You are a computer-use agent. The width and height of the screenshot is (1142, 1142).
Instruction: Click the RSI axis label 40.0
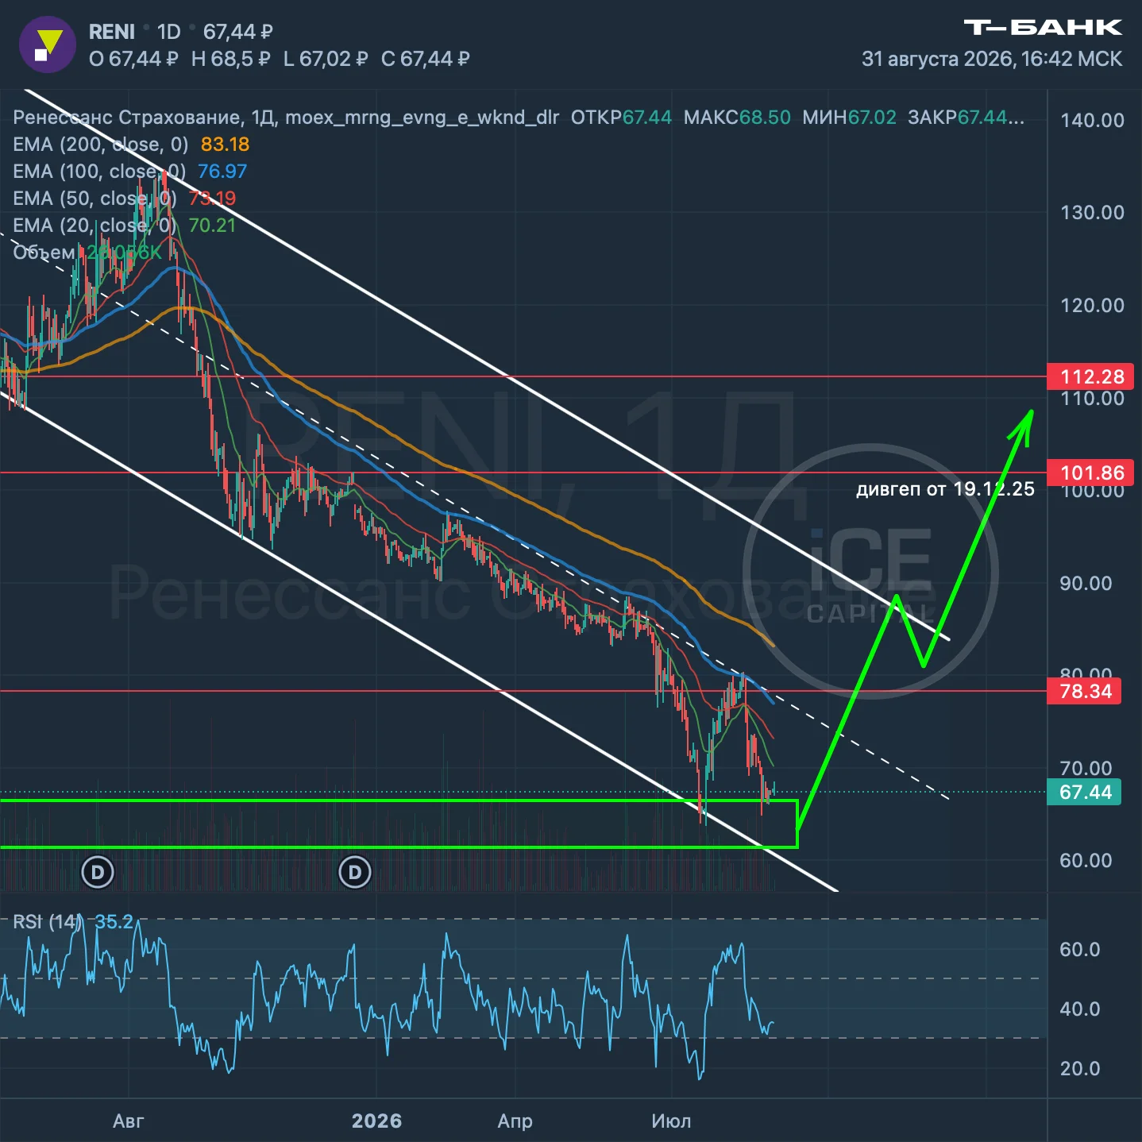click(x=1080, y=1009)
